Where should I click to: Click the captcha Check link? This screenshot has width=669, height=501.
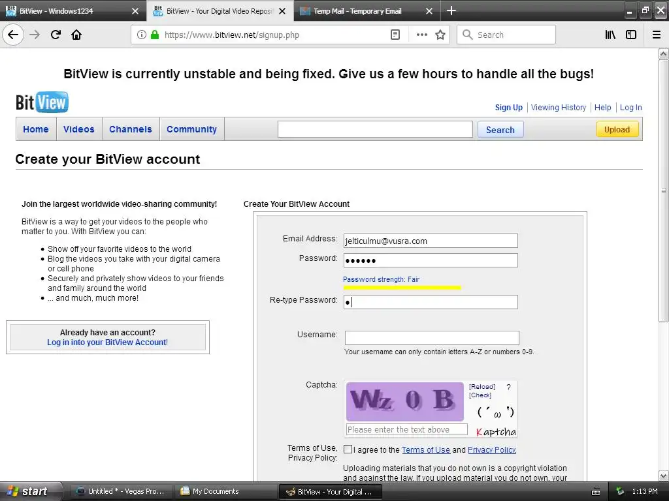480,395
